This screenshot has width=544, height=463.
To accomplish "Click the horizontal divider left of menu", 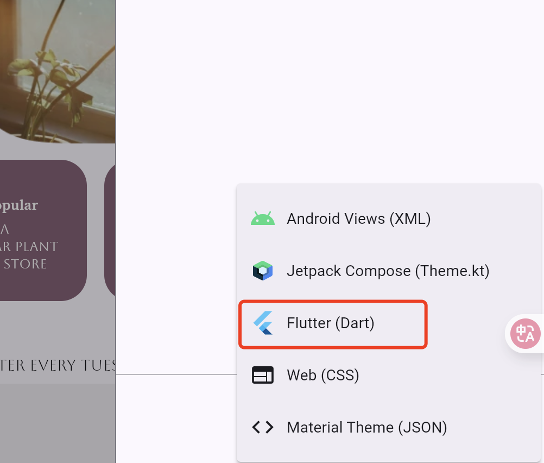I will tap(176, 374).
